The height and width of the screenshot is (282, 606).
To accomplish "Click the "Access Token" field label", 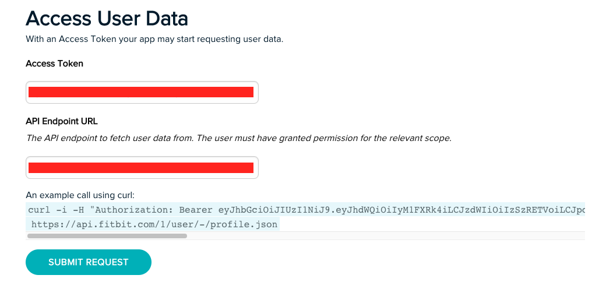I will pos(54,64).
